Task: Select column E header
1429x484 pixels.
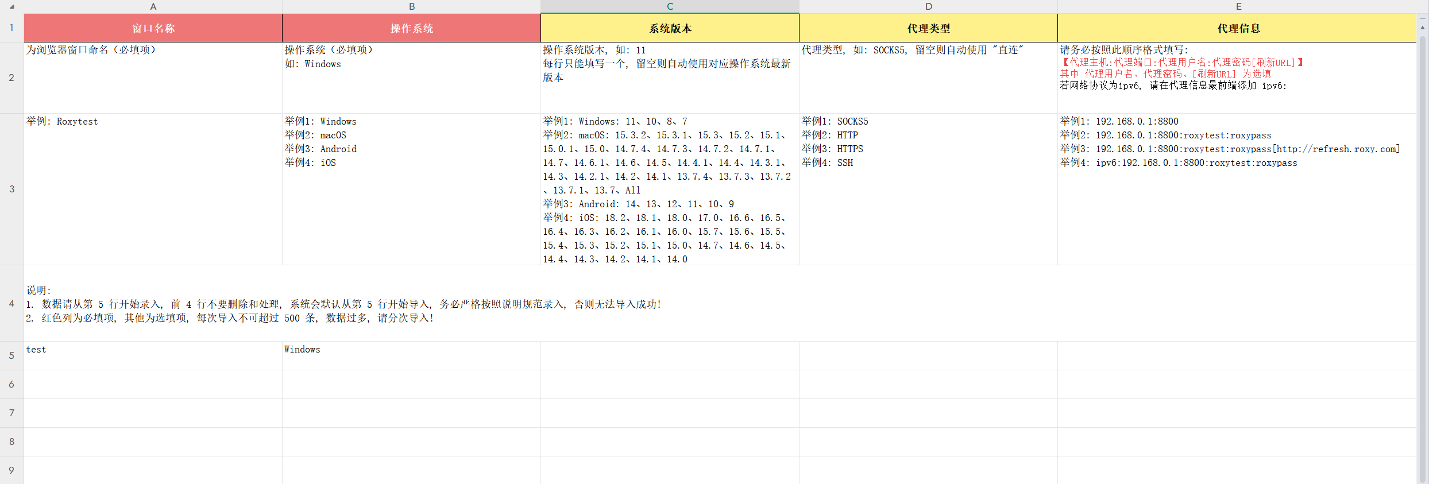Action: (1238, 6)
